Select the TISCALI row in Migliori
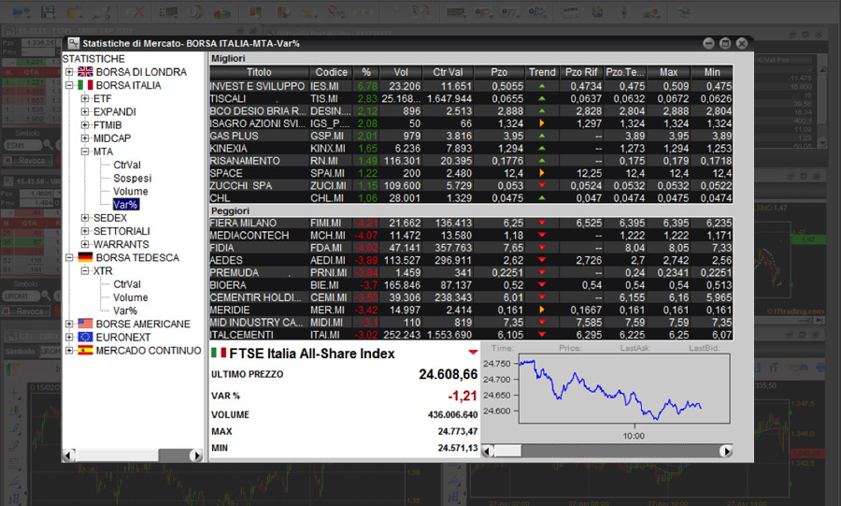Screen dimensions: 841x506 470,99
